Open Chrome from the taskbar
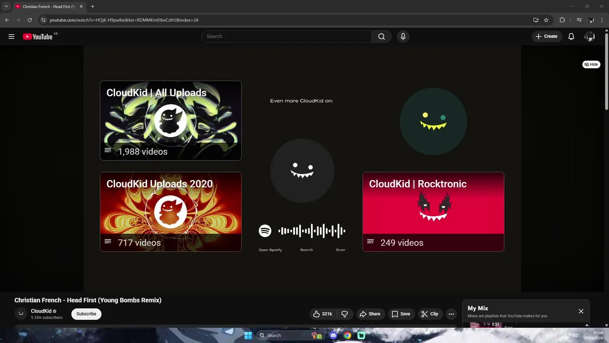The width and height of the screenshot is (609, 343). point(347,335)
